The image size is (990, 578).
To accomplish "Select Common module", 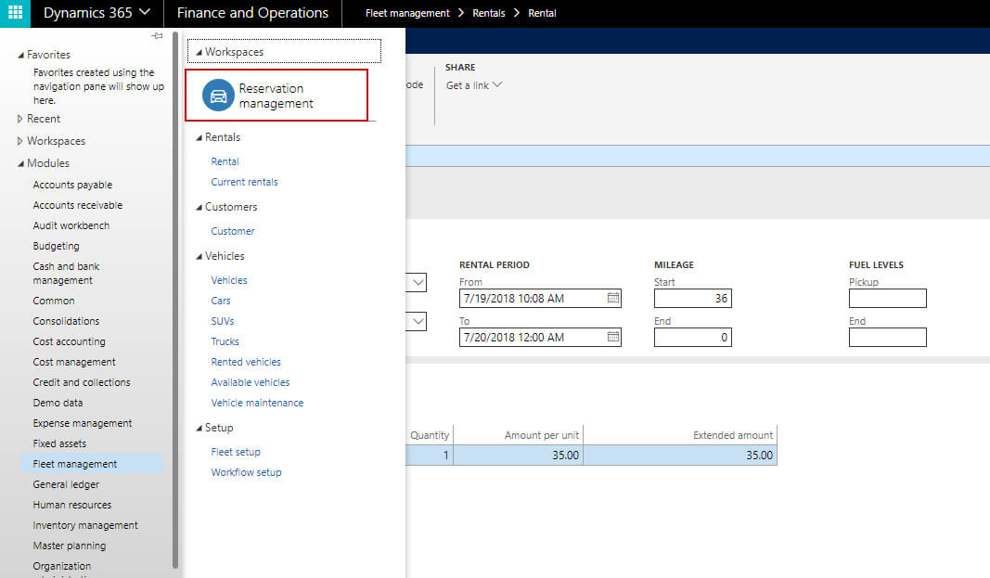I will (54, 301).
